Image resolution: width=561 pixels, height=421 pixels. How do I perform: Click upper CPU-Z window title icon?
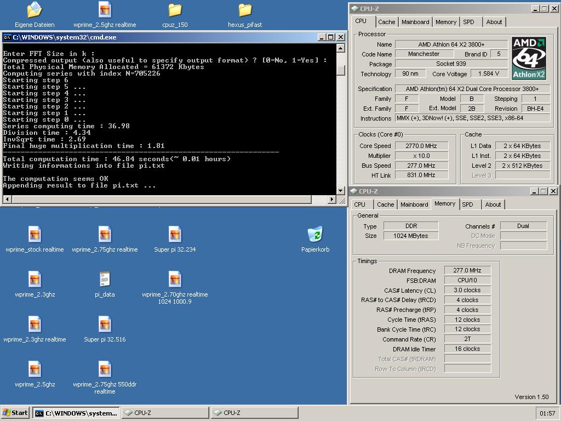(354, 9)
